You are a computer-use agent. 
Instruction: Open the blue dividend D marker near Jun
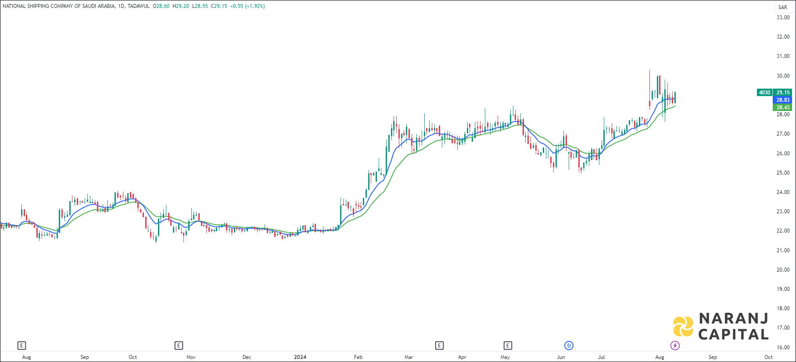(569, 346)
